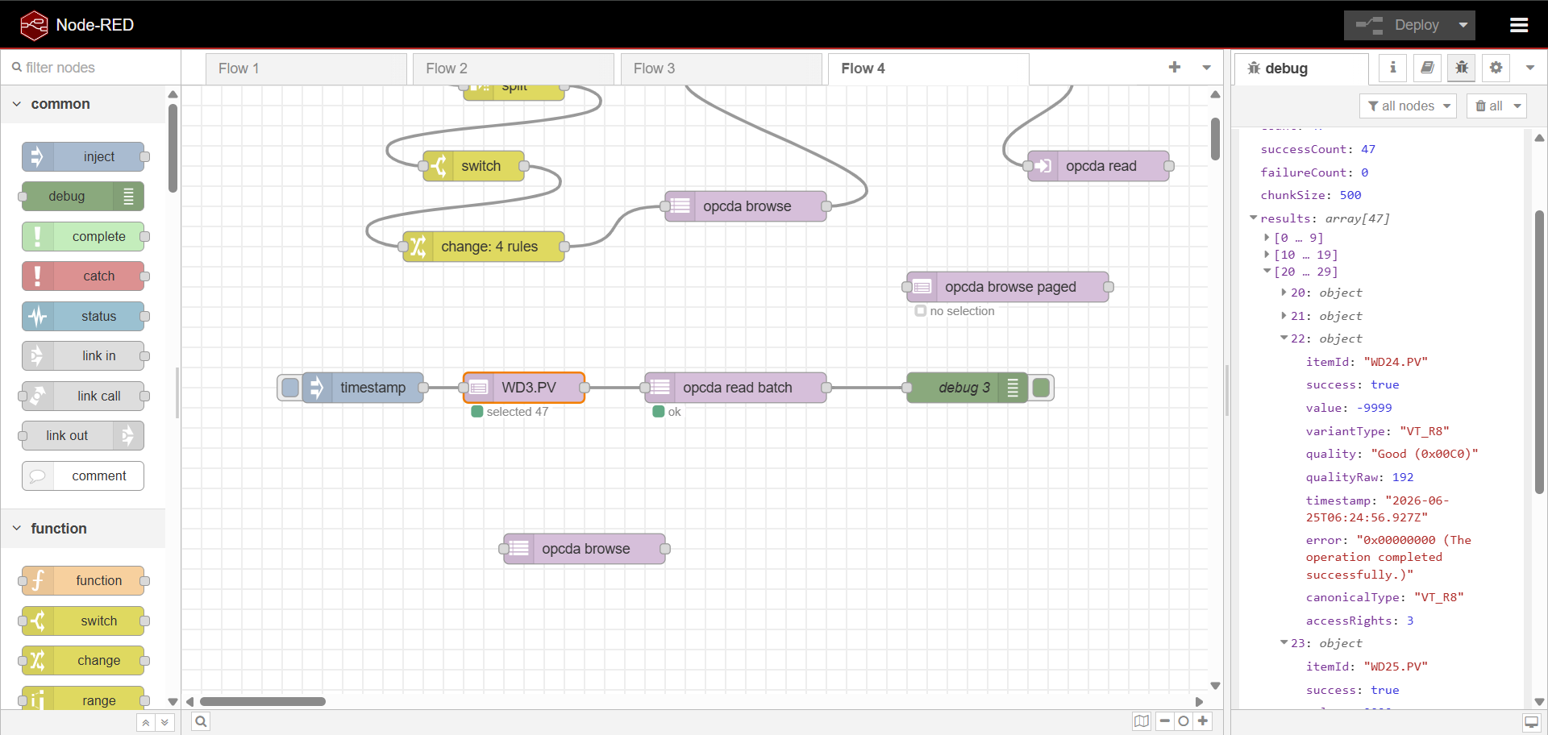Select the link call palette node

coord(83,396)
